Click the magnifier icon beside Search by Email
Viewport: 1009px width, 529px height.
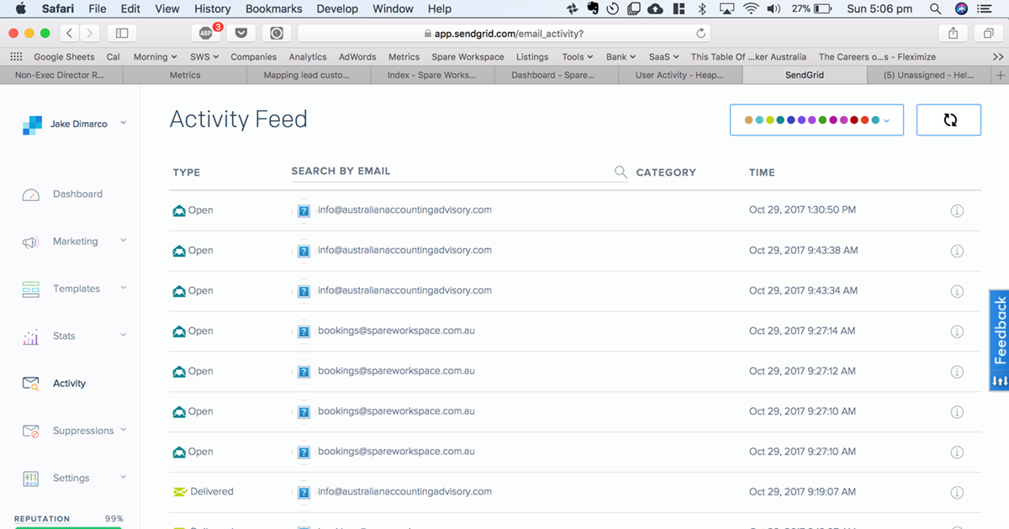tap(621, 172)
